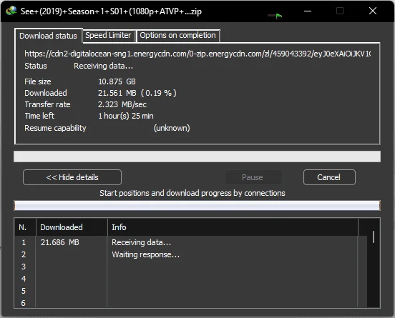Click the download URL text
Viewport: 395px width, 318px height.
pyautogui.click(x=197, y=54)
